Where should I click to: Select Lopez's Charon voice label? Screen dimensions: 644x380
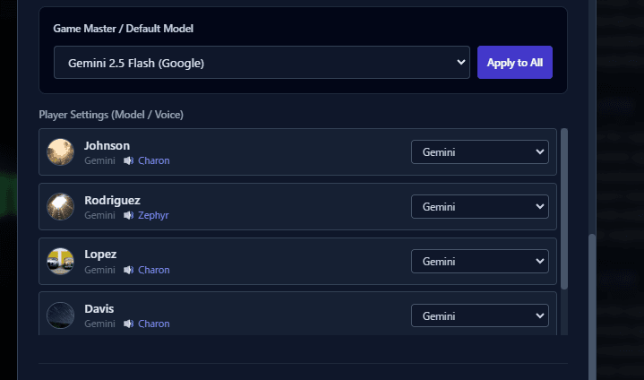[154, 270]
